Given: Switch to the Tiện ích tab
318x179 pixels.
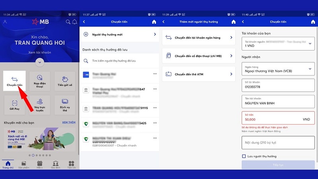Looking at the screenshot, I should click(x=72, y=165).
